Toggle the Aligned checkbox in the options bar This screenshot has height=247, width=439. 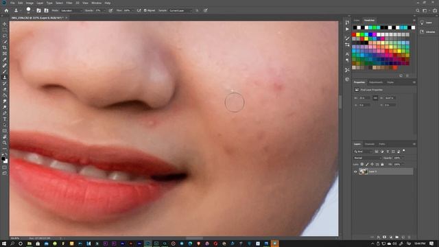[x=145, y=10]
